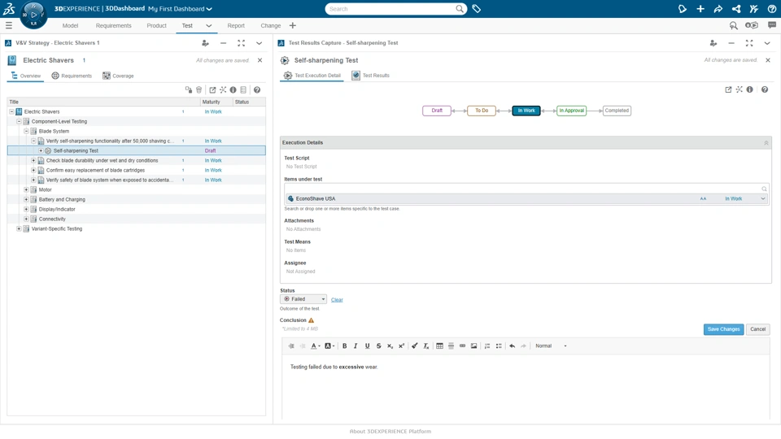Open the chat comments icon at top right
Viewport: 781px width, 439px height.
[771, 25]
